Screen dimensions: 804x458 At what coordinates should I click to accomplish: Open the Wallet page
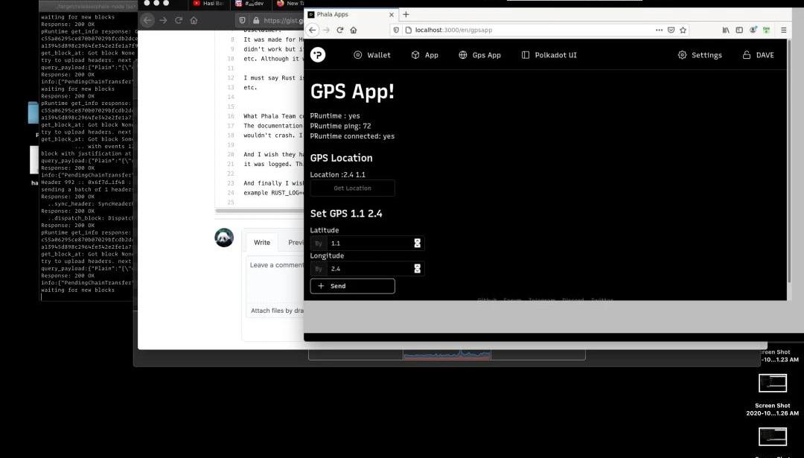[x=372, y=55]
